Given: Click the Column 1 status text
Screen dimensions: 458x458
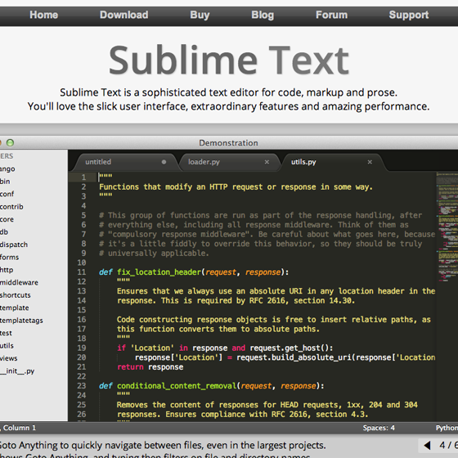Looking at the screenshot, I should (20, 428).
